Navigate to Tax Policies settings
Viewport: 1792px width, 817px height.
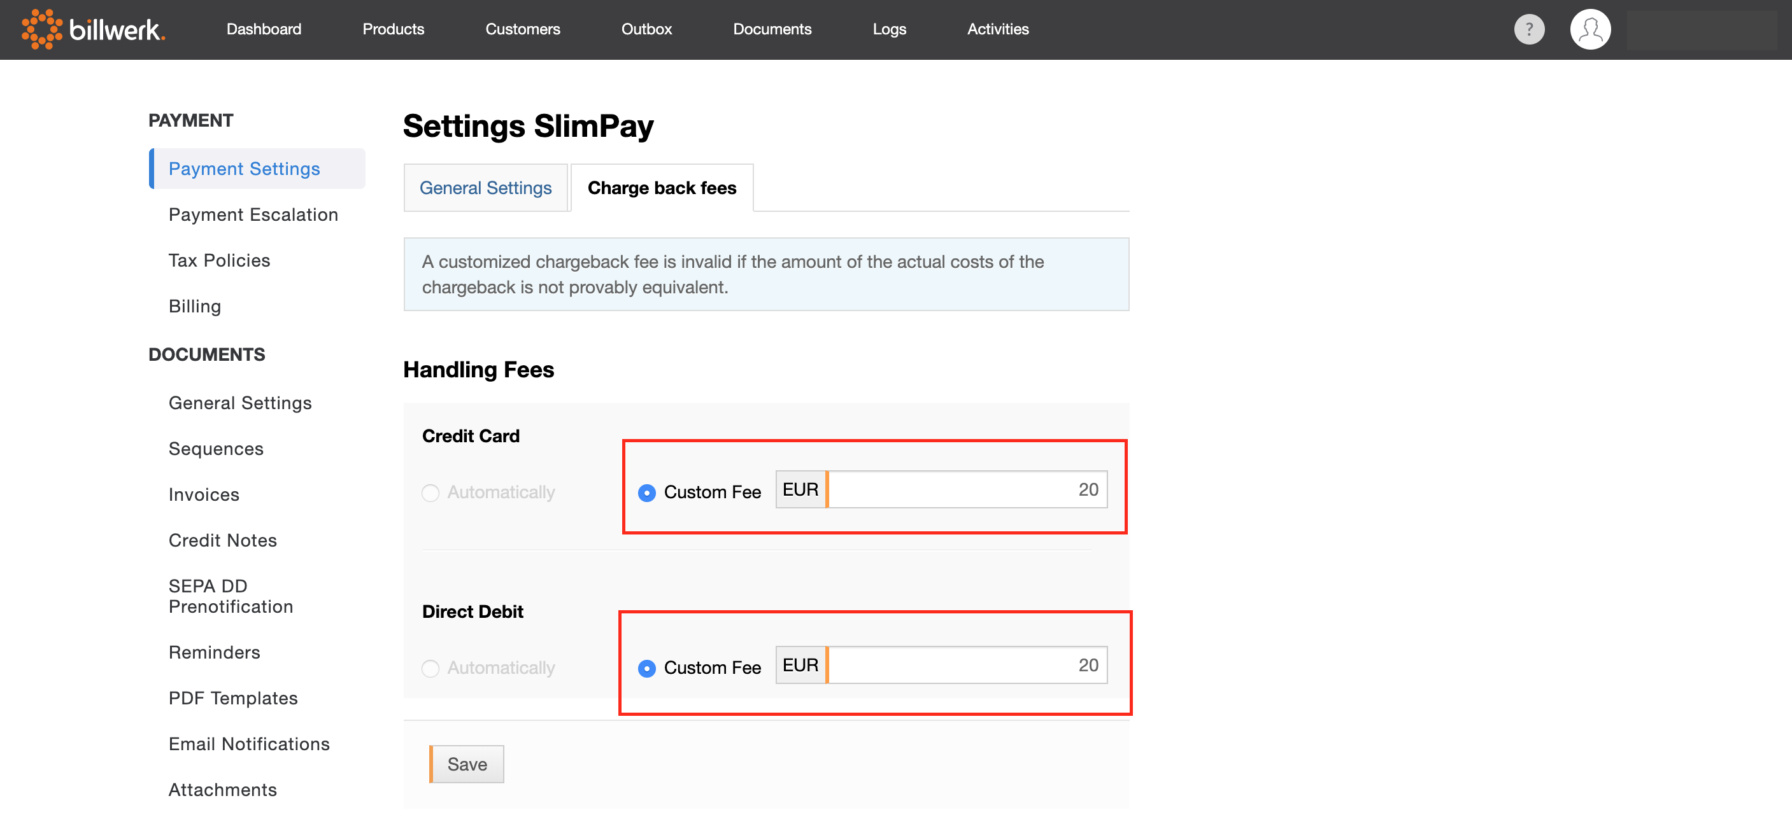click(x=220, y=260)
